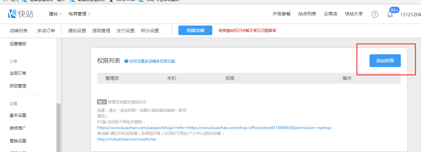Open the red 电商基础知识讲解 link
The width and height of the screenshot is (421, 152).
pyautogui.click(x=247, y=31)
